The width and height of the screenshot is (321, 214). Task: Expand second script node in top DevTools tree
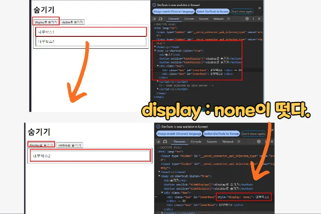click(x=157, y=89)
